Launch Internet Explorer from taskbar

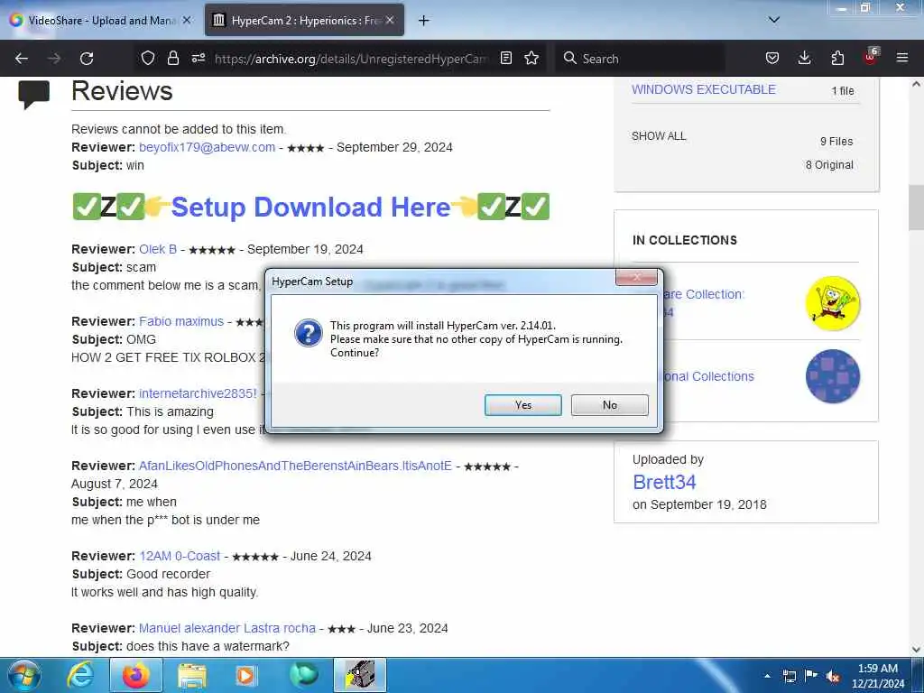[x=79, y=675]
